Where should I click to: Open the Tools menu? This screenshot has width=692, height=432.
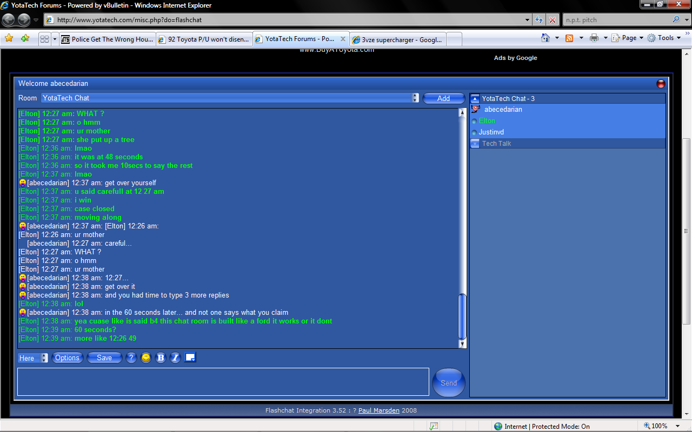pyautogui.click(x=664, y=38)
